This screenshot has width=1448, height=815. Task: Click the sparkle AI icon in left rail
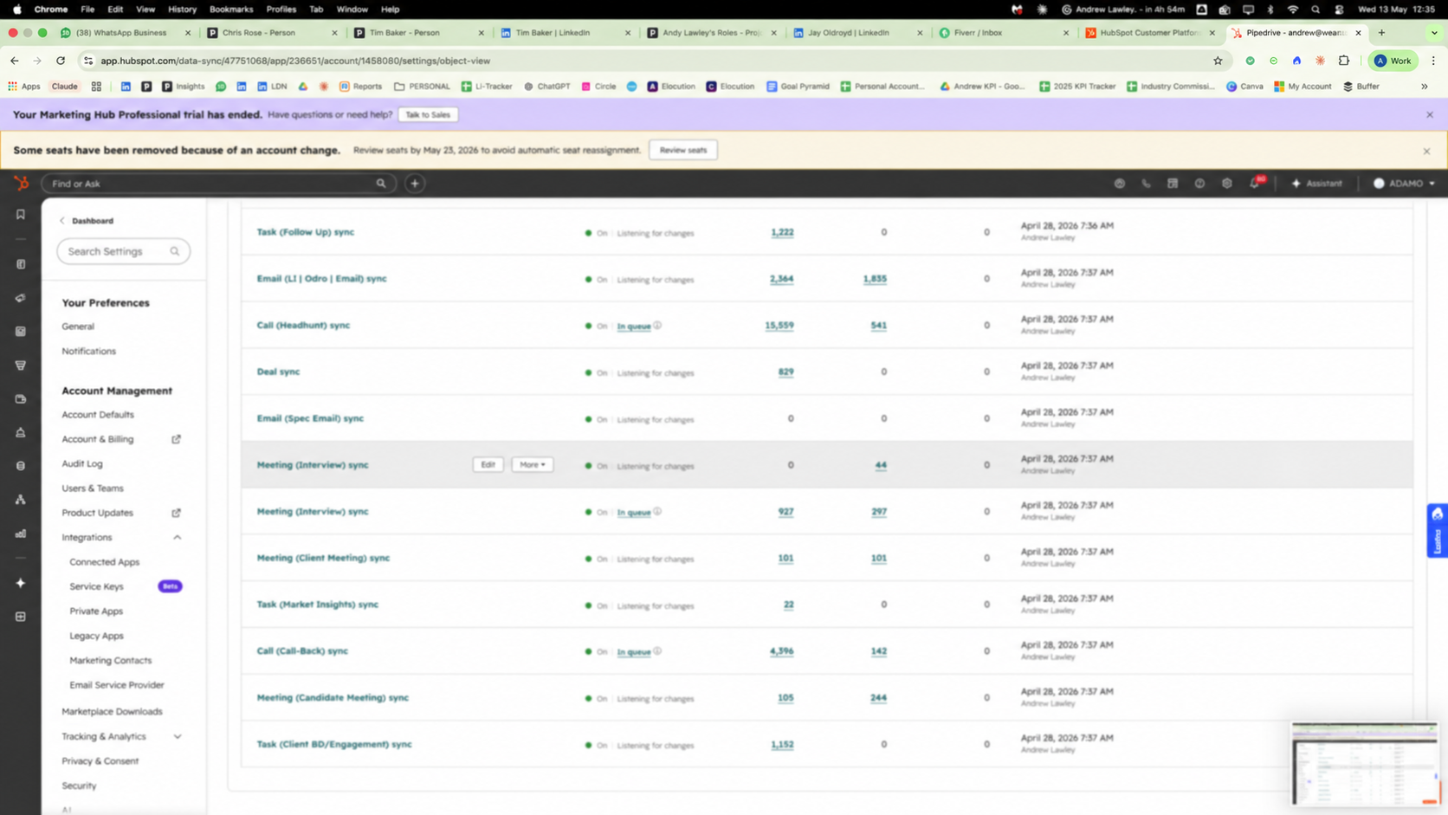point(21,583)
